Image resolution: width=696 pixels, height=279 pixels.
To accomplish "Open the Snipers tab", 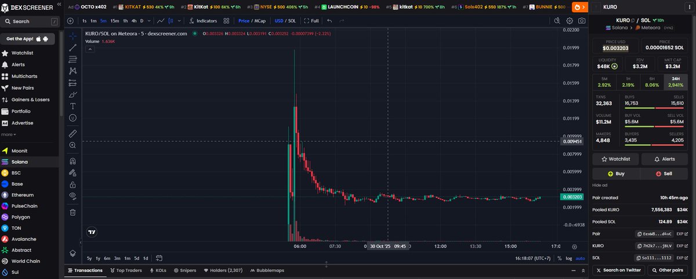I will [184, 270].
